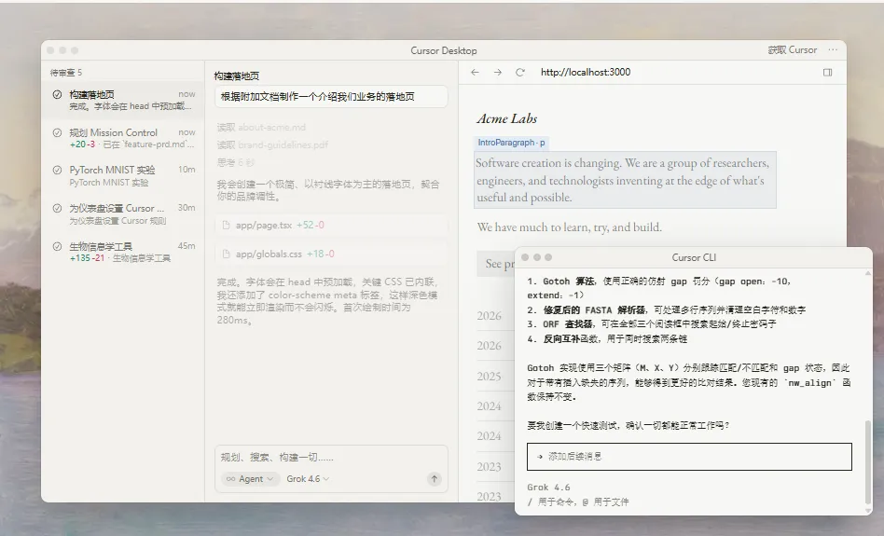884x536 pixels.
Task: Click check icon of 构建落地页 task
Action: 57,94
